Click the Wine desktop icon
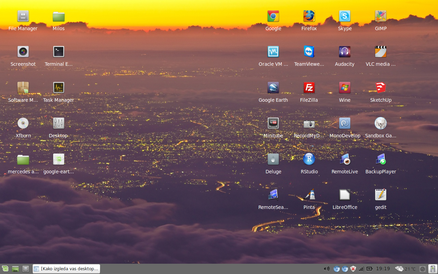438x274 pixels. pos(345,88)
